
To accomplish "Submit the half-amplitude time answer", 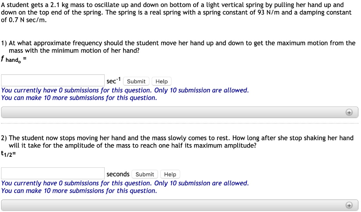I will 145,174.
